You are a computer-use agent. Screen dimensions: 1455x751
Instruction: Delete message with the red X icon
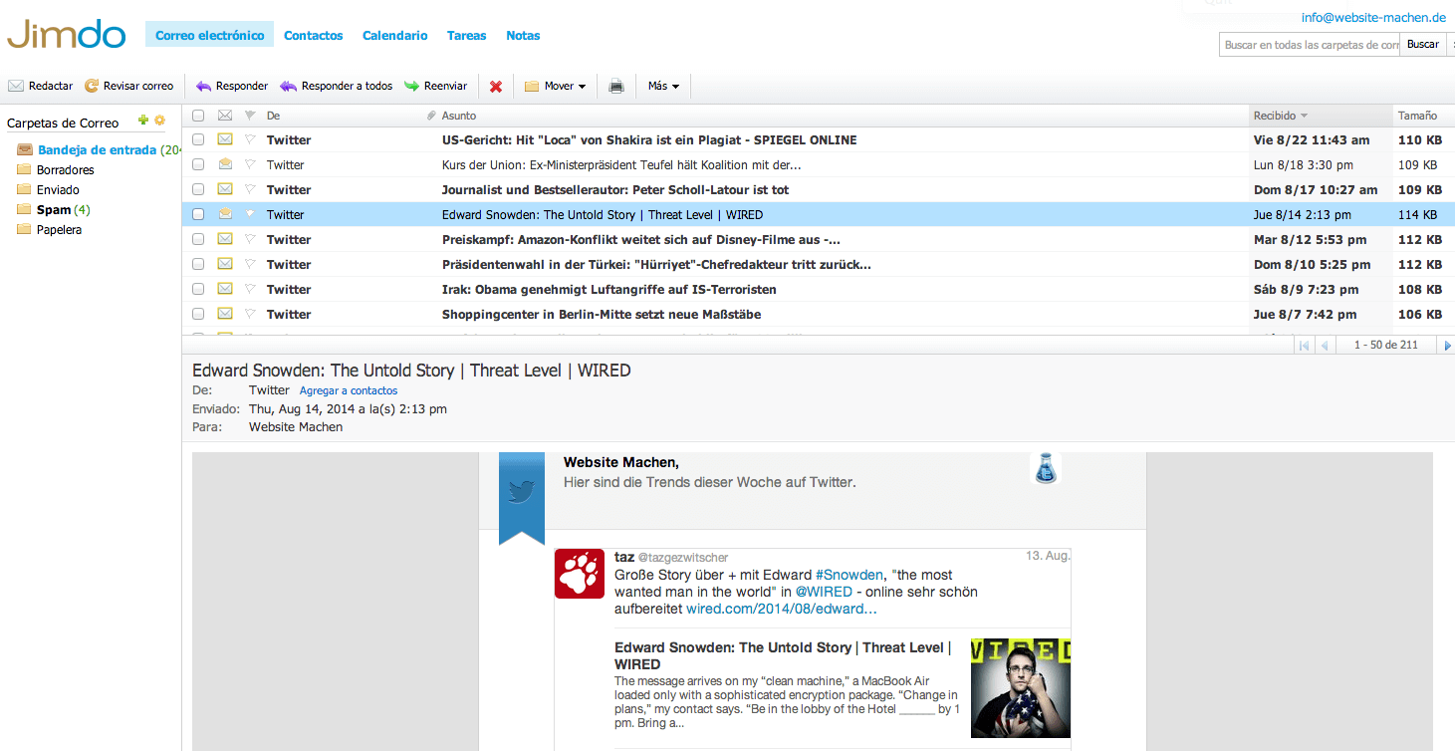click(x=496, y=87)
